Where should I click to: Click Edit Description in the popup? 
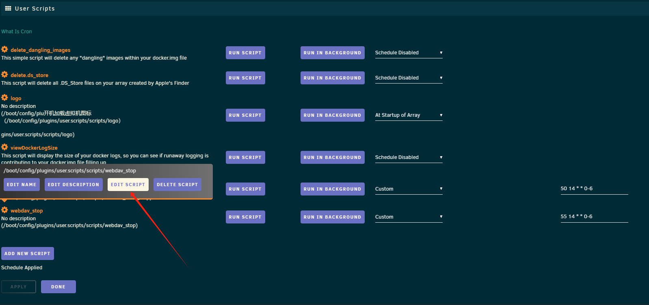[74, 185]
